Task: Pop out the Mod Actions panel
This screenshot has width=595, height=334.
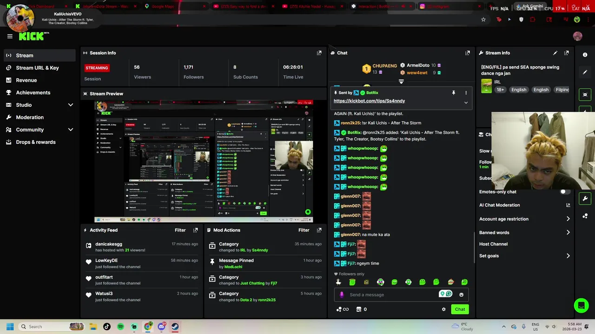Action: [x=319, y=230]
